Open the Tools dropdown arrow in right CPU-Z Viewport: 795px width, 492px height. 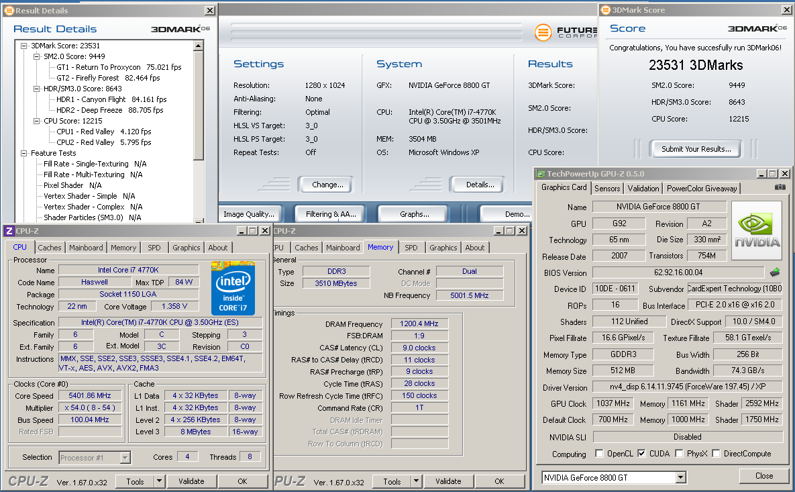click(x=416, y=481)
